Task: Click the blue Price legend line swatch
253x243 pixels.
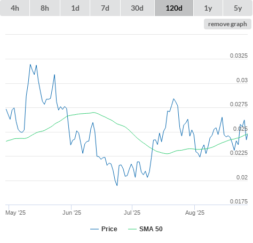Action: click(x=94, y=229)
